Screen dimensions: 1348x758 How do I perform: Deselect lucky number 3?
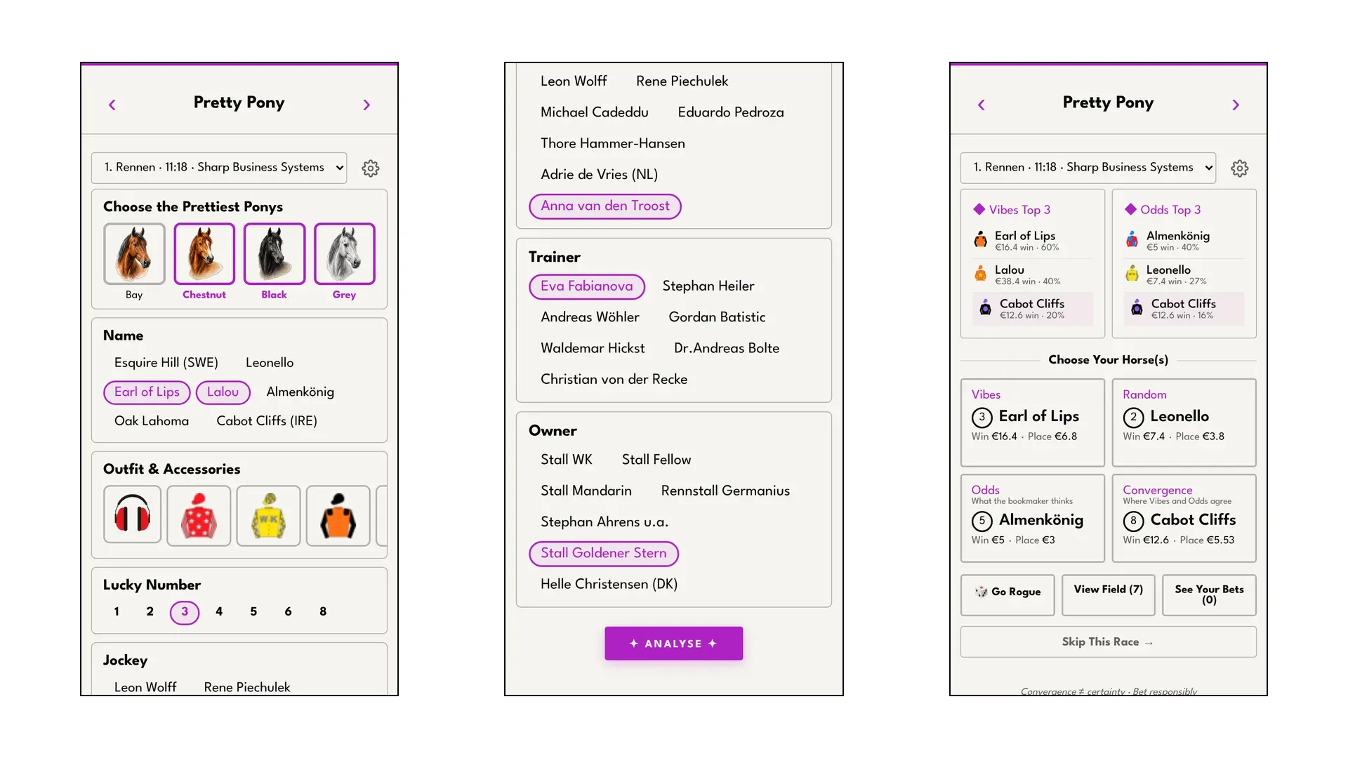185,612
